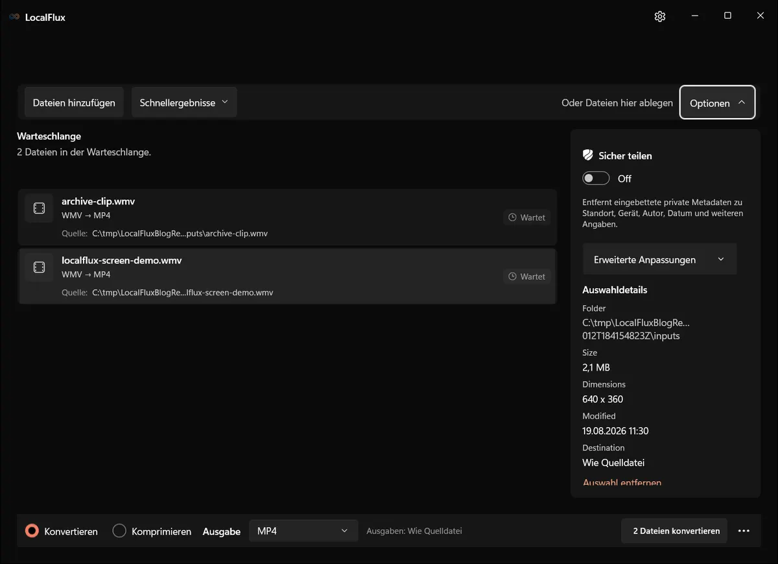
Task: Click the Auswahldetails heading
Action: [x=615, y=290]
